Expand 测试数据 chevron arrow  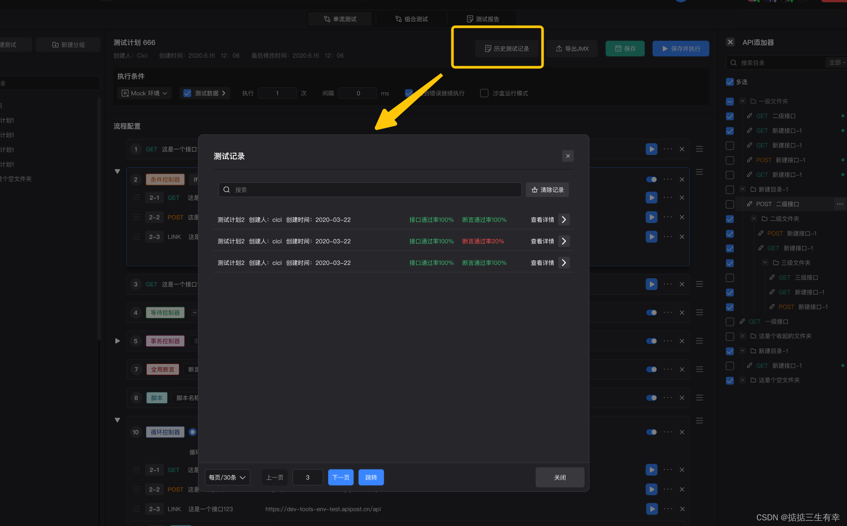(224, 93)
